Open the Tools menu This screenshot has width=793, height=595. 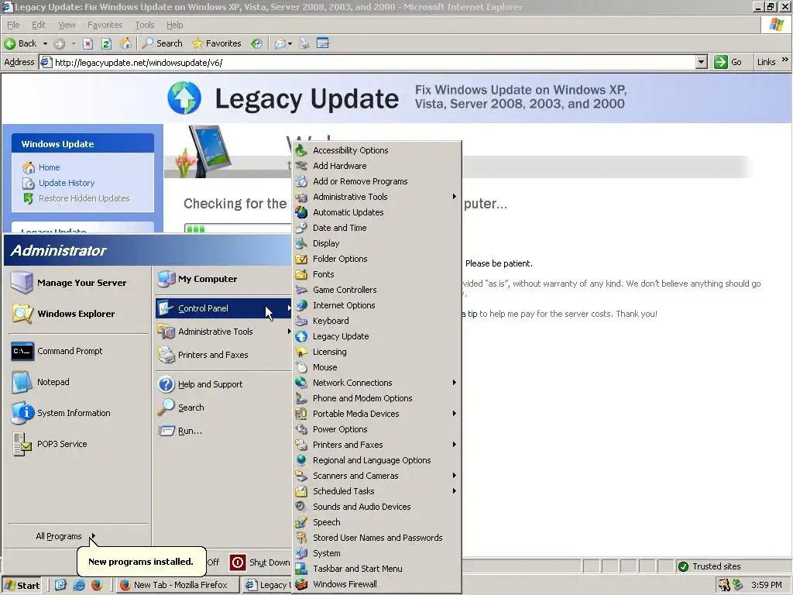145,25
